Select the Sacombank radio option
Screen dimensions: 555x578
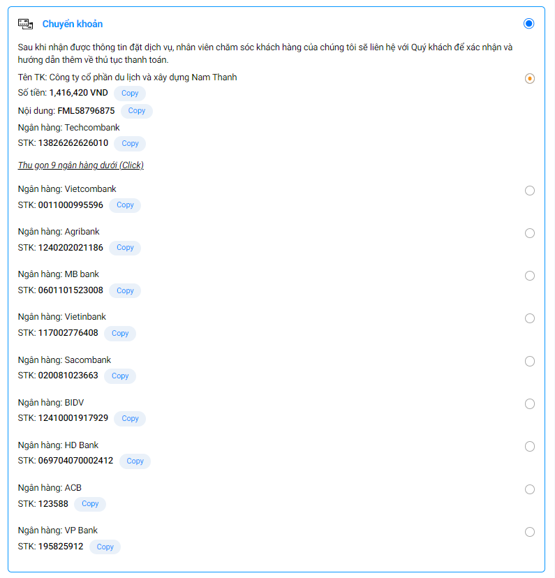pyautogui.click(x=530, y=361)
